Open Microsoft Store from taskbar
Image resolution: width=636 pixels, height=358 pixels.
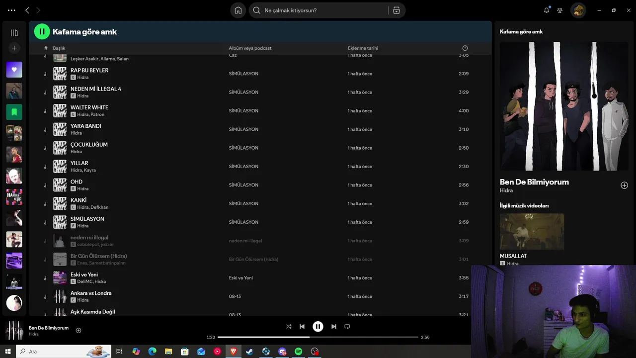coord(185,352)
